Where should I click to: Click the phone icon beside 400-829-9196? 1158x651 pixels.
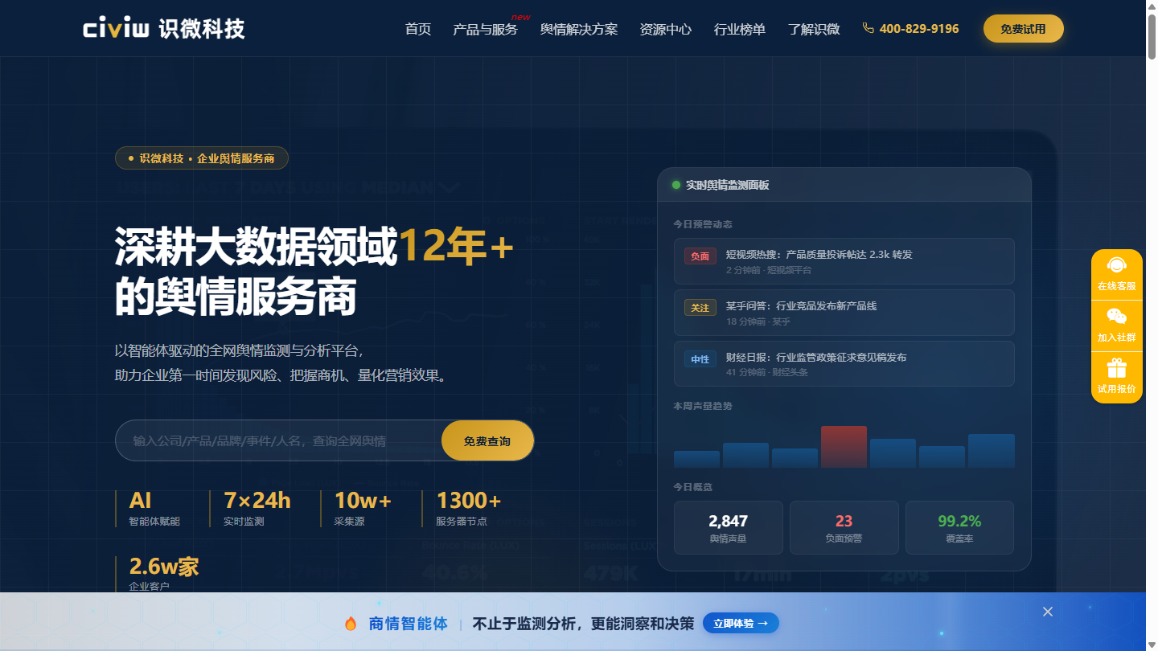[x=868, y=28]
